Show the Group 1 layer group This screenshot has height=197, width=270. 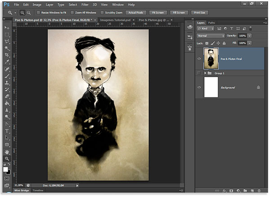pos(199,73)
